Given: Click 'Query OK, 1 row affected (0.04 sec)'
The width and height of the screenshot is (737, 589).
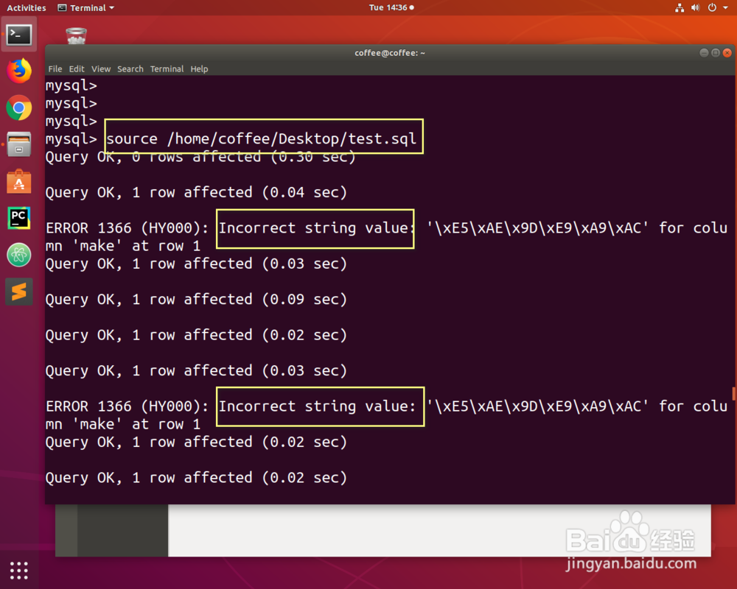Looking at the screenshot, I should pos(196,192).
